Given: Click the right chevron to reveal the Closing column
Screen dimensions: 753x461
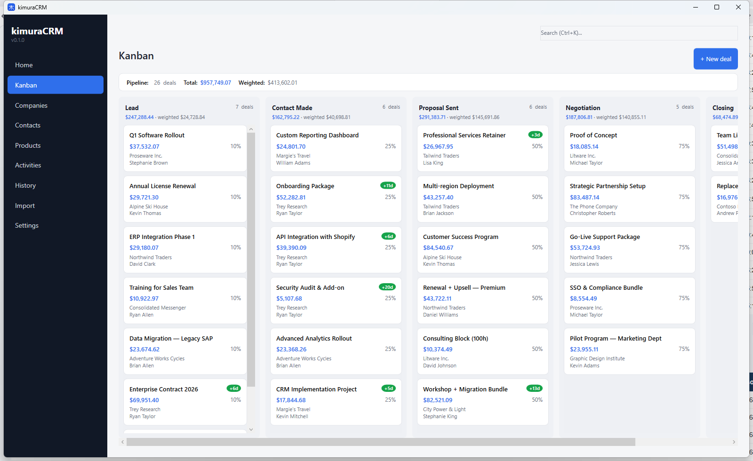Looking at the screenshot, I should point(734,442).
